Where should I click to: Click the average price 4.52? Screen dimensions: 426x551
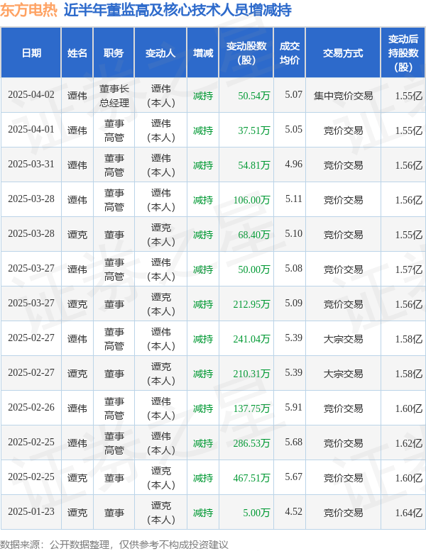(293, 512)
